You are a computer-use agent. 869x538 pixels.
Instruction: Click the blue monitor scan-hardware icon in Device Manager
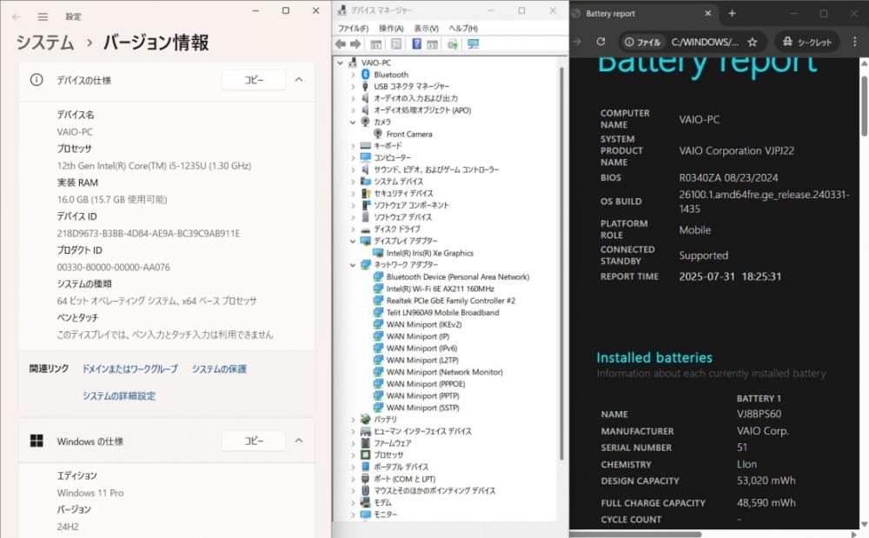pos(473,44)
